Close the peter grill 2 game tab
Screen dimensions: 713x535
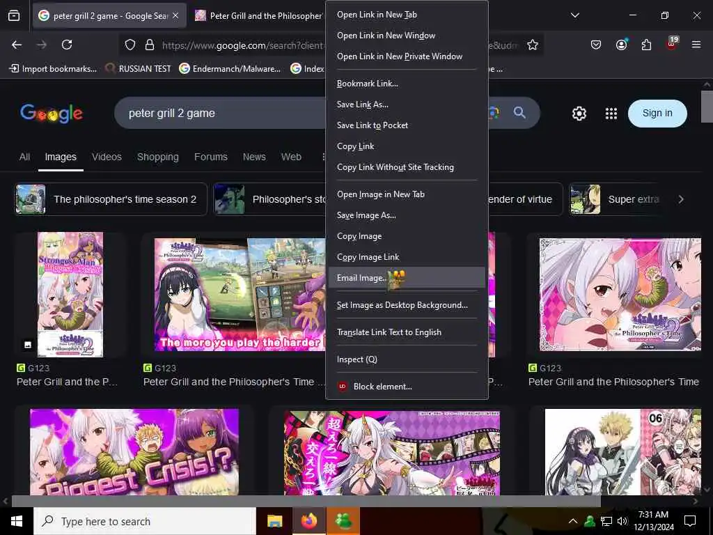[176, 15]
